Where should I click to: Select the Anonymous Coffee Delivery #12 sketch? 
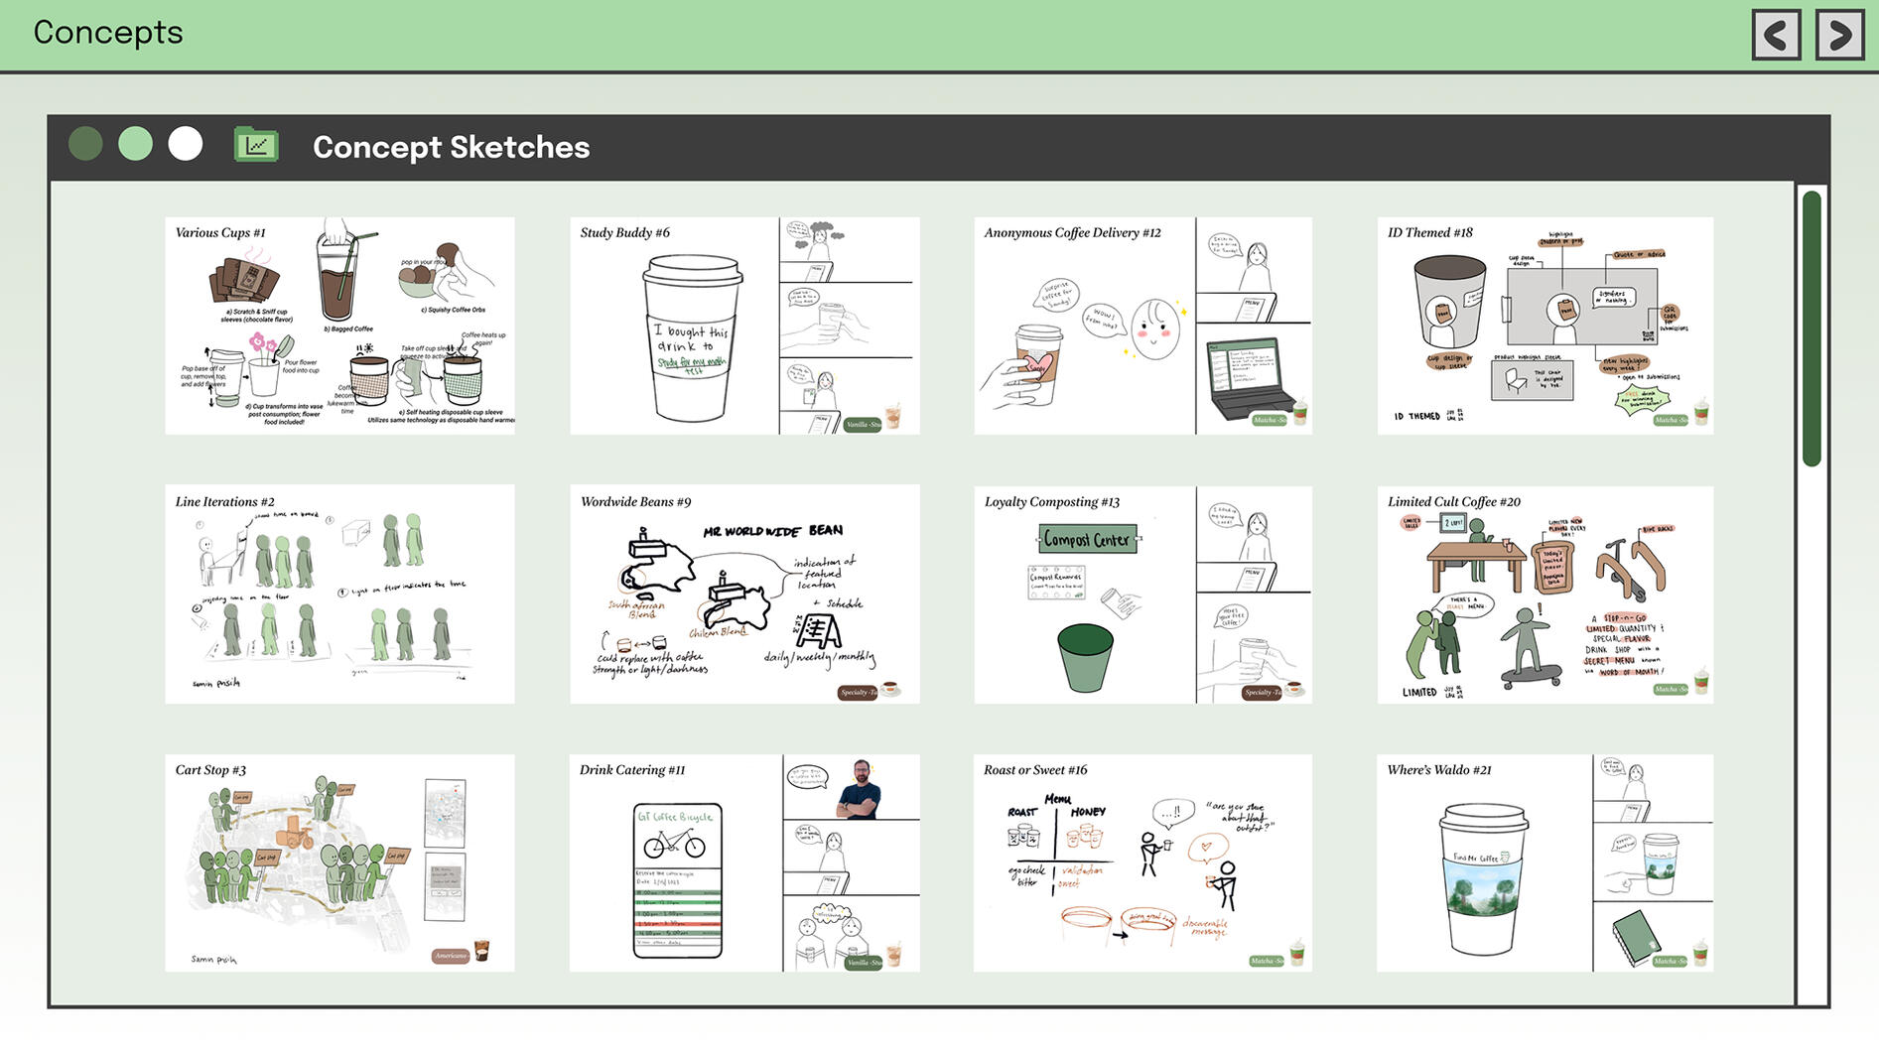click(1142, 326)
